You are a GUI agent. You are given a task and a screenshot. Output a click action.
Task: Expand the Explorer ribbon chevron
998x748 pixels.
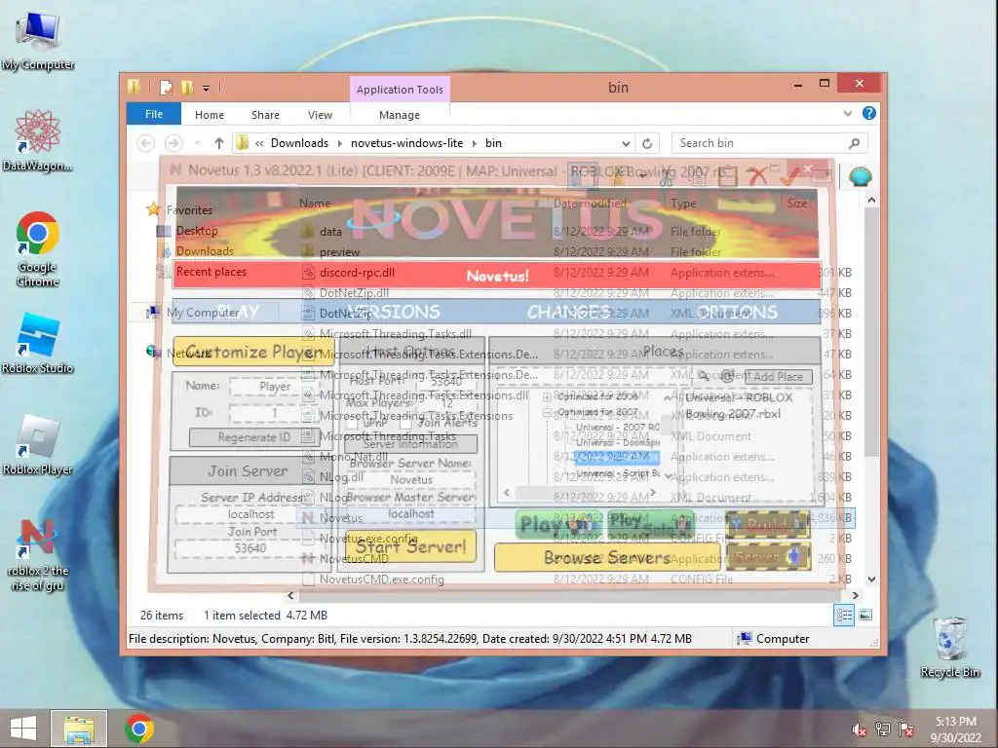847,113
